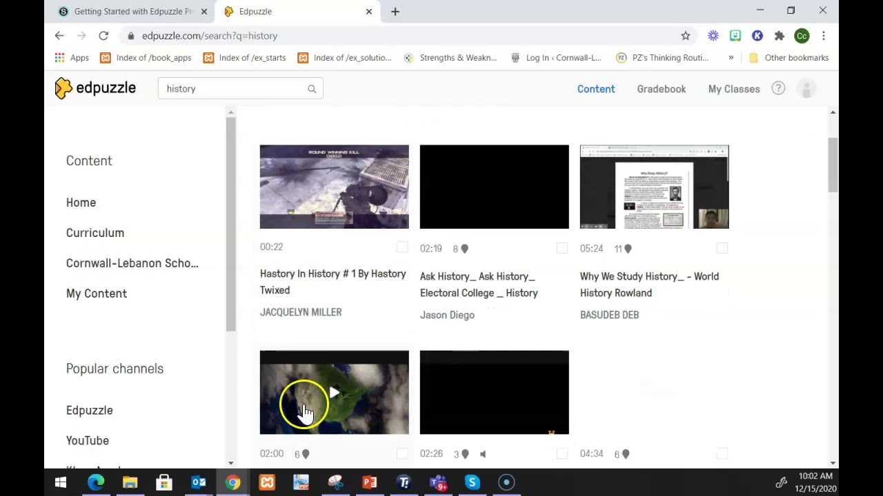
Task: Go back to the previous page
Action: tap(59, 36)
